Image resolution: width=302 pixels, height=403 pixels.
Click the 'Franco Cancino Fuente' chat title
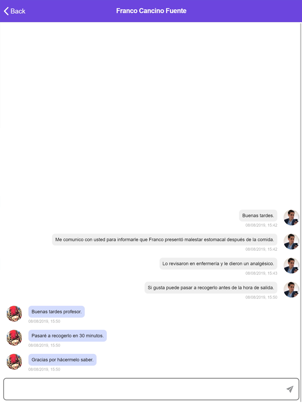[x=151, y=11]
